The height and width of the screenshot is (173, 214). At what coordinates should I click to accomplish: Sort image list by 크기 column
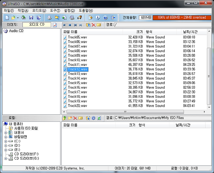pos(133,32)
